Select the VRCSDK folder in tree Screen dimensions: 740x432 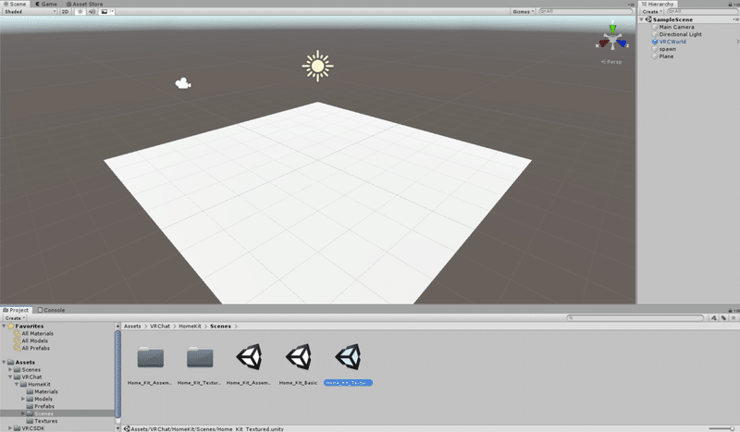tap(30, 428)
